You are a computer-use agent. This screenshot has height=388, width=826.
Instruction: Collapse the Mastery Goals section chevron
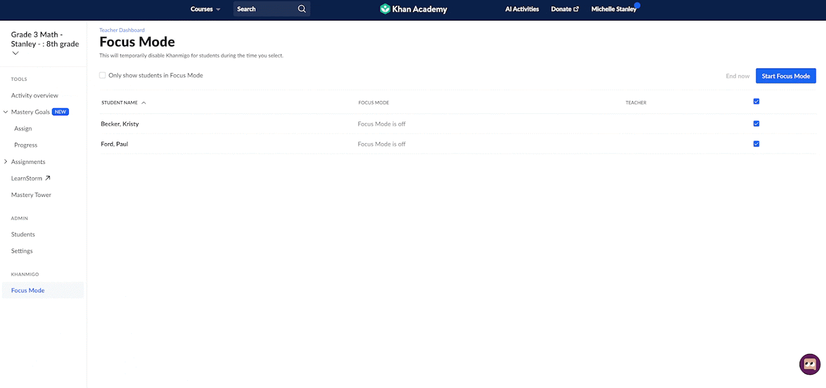pos(6,112)
